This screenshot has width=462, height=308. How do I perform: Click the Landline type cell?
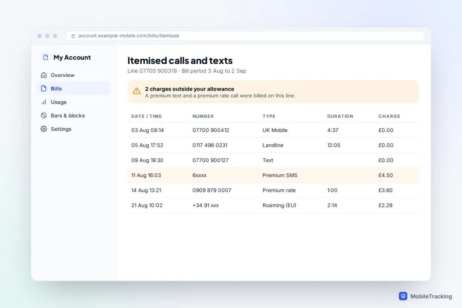click(273, 145)
